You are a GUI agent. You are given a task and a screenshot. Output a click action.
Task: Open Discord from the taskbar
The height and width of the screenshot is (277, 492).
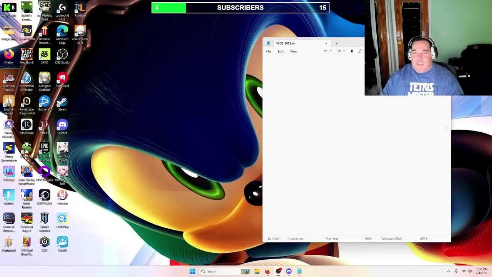click(x=289, y=271)
